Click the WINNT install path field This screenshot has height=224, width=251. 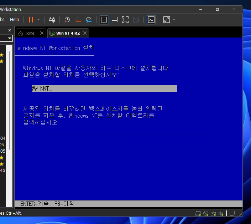coord(104,88)
